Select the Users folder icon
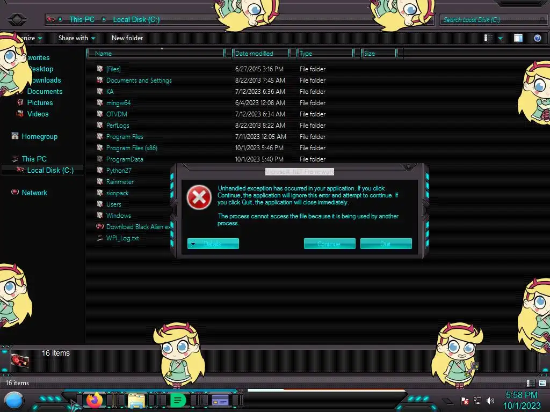Screen dimensions: 550x412 click(x=100, y=203)
